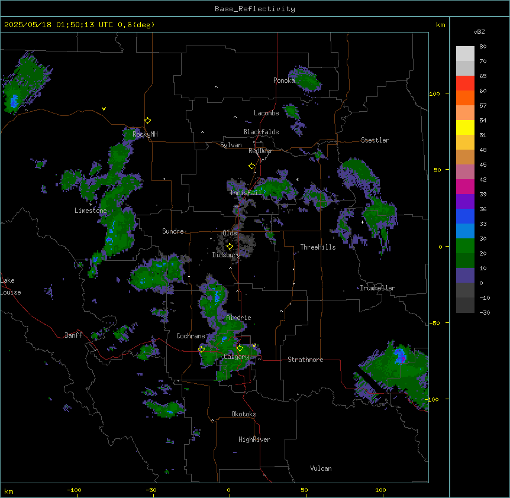Select the yellow diamond marker above the Calgary label
This screenshot has width=510, height=498.
pos(240,348)
